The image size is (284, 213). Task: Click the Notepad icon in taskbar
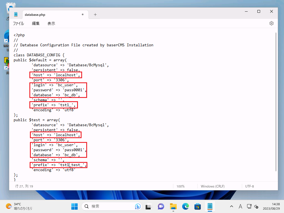[210, 206]
